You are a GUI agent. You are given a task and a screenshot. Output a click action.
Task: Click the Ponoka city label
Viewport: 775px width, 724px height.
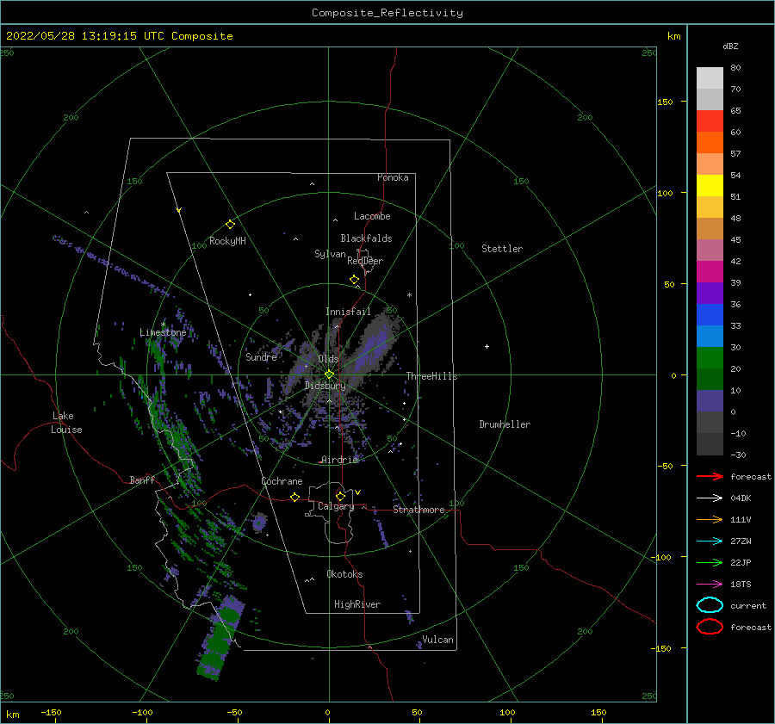tap(393, 177)
